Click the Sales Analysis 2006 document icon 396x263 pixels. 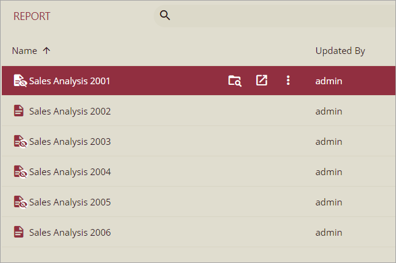click(x=19, y=232)
